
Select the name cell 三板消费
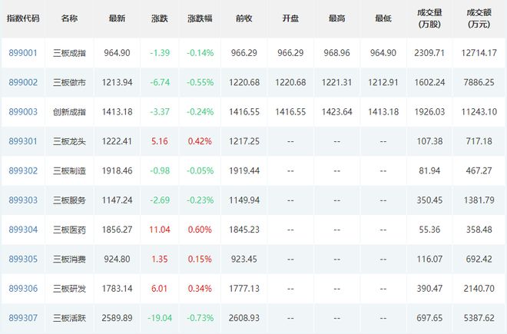pyautogui.click(x=69, y=260)
